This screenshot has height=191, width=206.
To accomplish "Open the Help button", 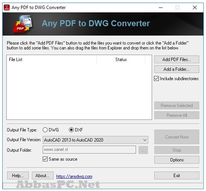I will coord(18,175).
